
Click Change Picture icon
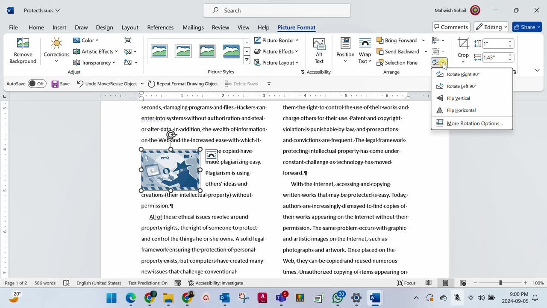(128, 51)
